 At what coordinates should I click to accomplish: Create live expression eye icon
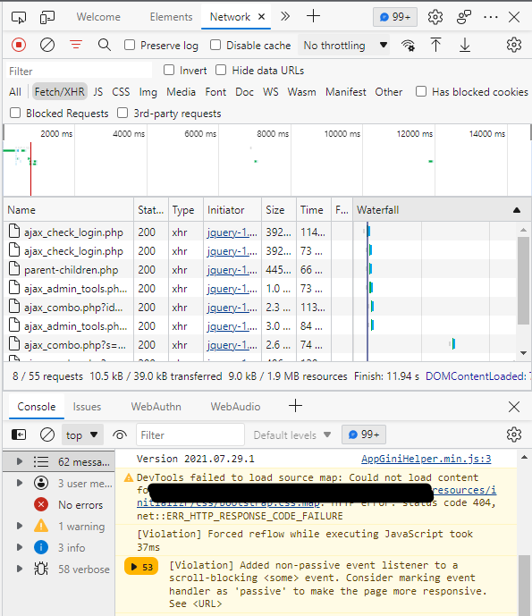[120, 435]
